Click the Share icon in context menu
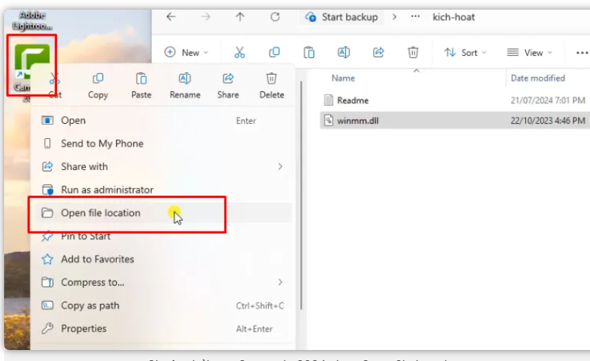 [x=228, y=78]
